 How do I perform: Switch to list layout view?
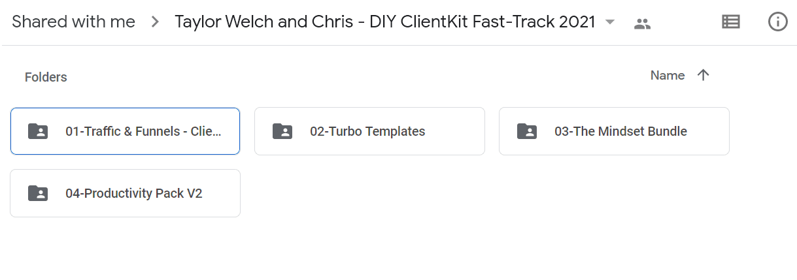point(730,22)
